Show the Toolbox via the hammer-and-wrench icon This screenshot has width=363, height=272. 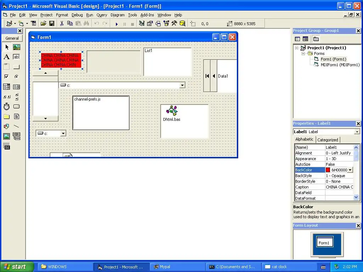[174, 24]
